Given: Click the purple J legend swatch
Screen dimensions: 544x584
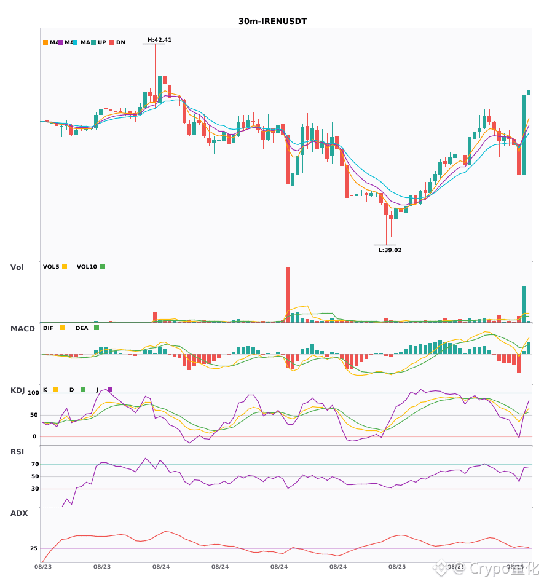Looking at the screenshot, I should point(110,389).
